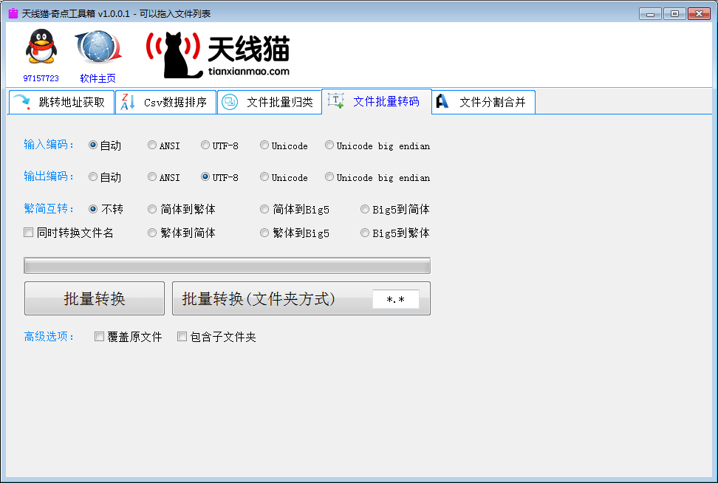Open the 文件分割合并 tab
This screenshot has height=483, width=718.
click(x=484, y=102)
